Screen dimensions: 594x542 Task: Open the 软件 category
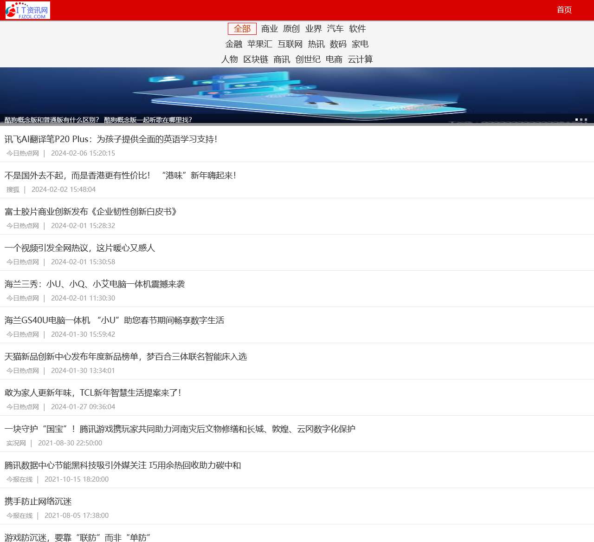[x=357, y=29]
